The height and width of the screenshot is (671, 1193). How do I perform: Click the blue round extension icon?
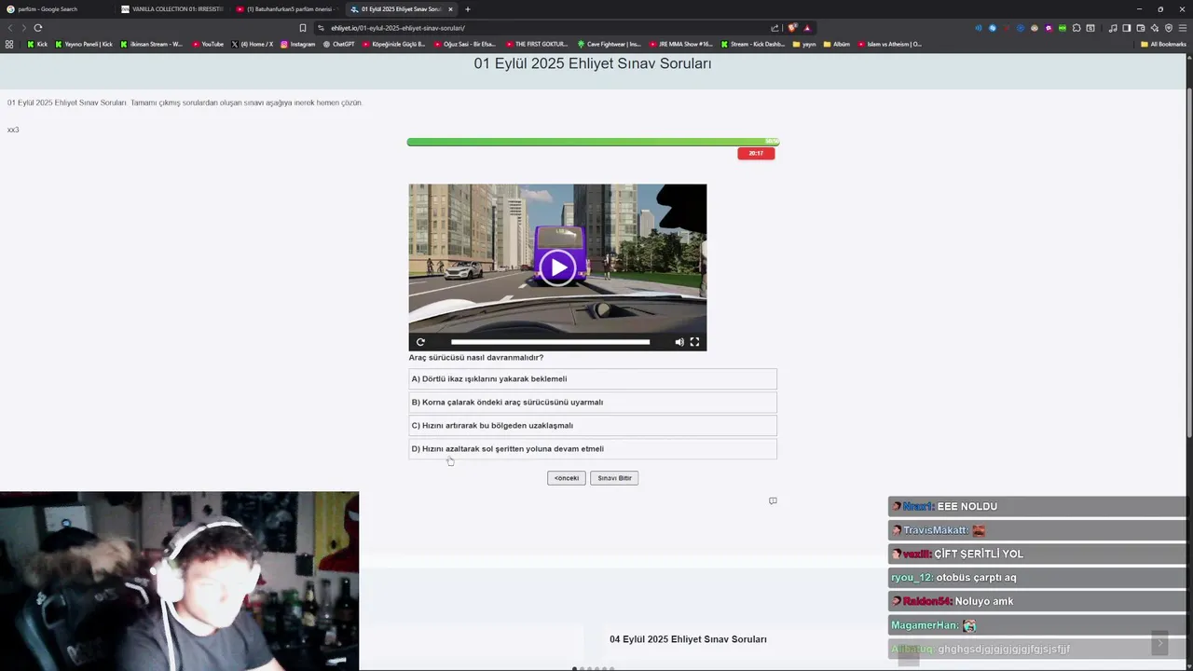pos(993,28)
